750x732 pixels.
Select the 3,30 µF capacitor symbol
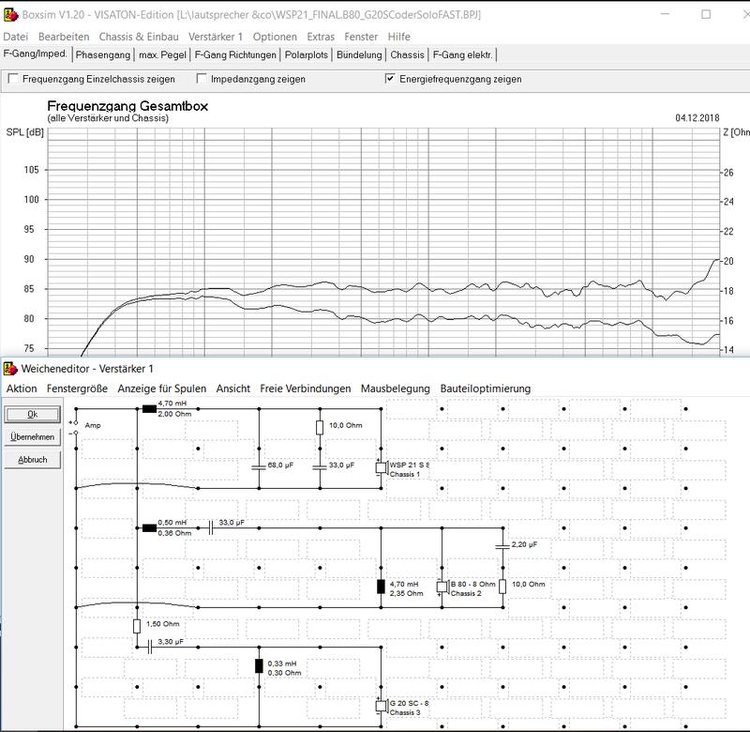(x=149, y=646)
